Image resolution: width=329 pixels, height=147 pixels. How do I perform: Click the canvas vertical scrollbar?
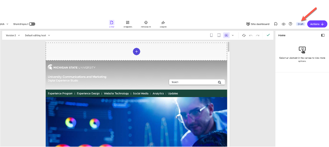click(229, 47)
